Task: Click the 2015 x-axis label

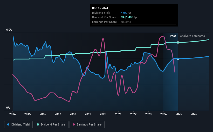Action: click(x=28, y=114)
